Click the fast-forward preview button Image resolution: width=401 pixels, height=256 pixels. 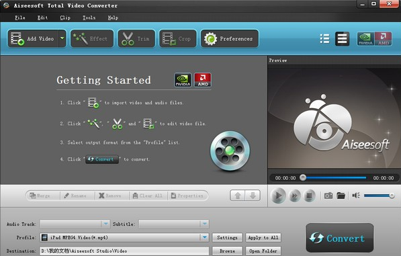(295, 196)
